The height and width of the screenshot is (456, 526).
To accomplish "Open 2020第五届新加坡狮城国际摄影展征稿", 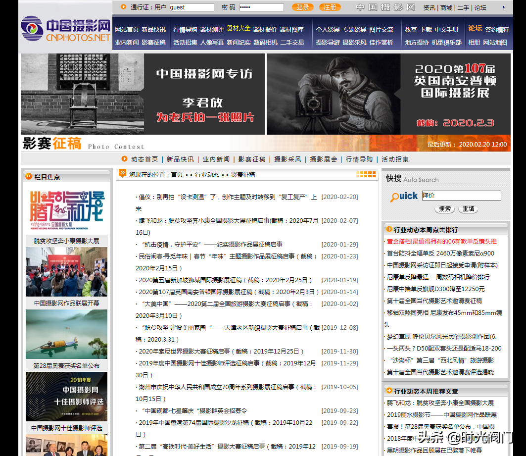I will (x=226, y=280).
